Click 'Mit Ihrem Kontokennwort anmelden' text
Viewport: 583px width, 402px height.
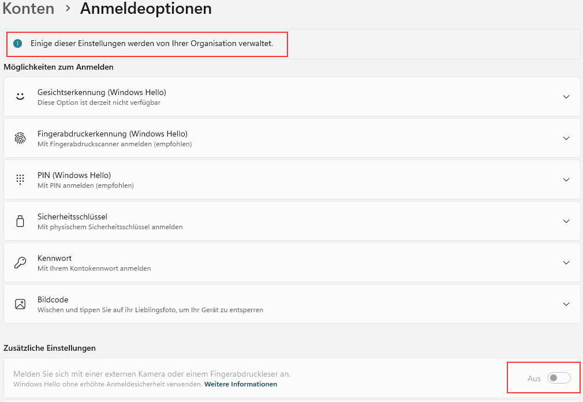pos(94,269)
